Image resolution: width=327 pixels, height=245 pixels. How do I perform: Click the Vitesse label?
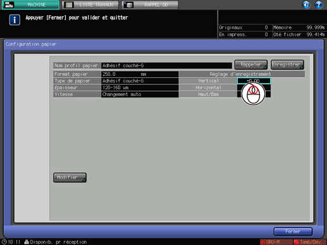point(77,94)
